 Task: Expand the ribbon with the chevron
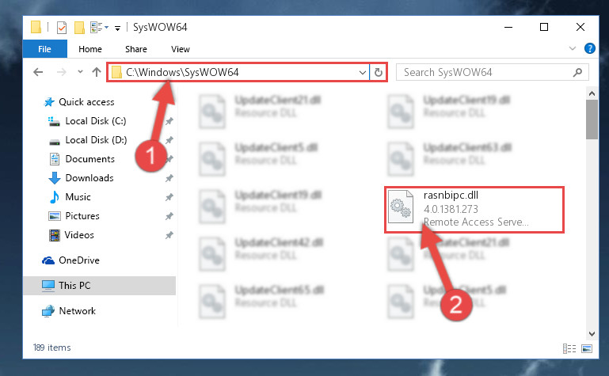click(x=572, y=48)
